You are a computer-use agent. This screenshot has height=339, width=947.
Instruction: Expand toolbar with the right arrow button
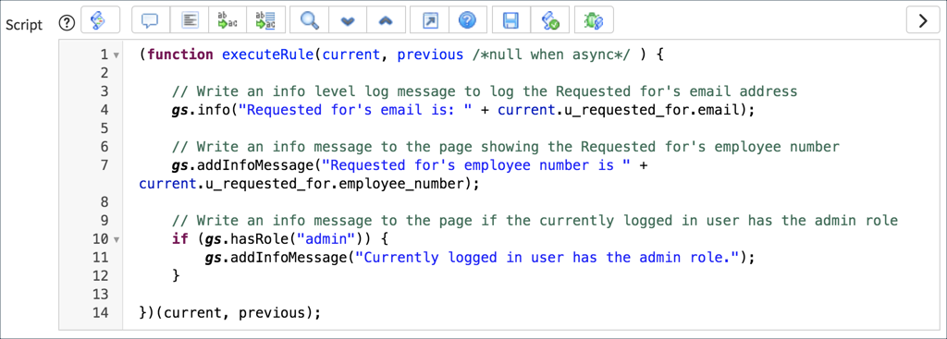click(922, 20)
